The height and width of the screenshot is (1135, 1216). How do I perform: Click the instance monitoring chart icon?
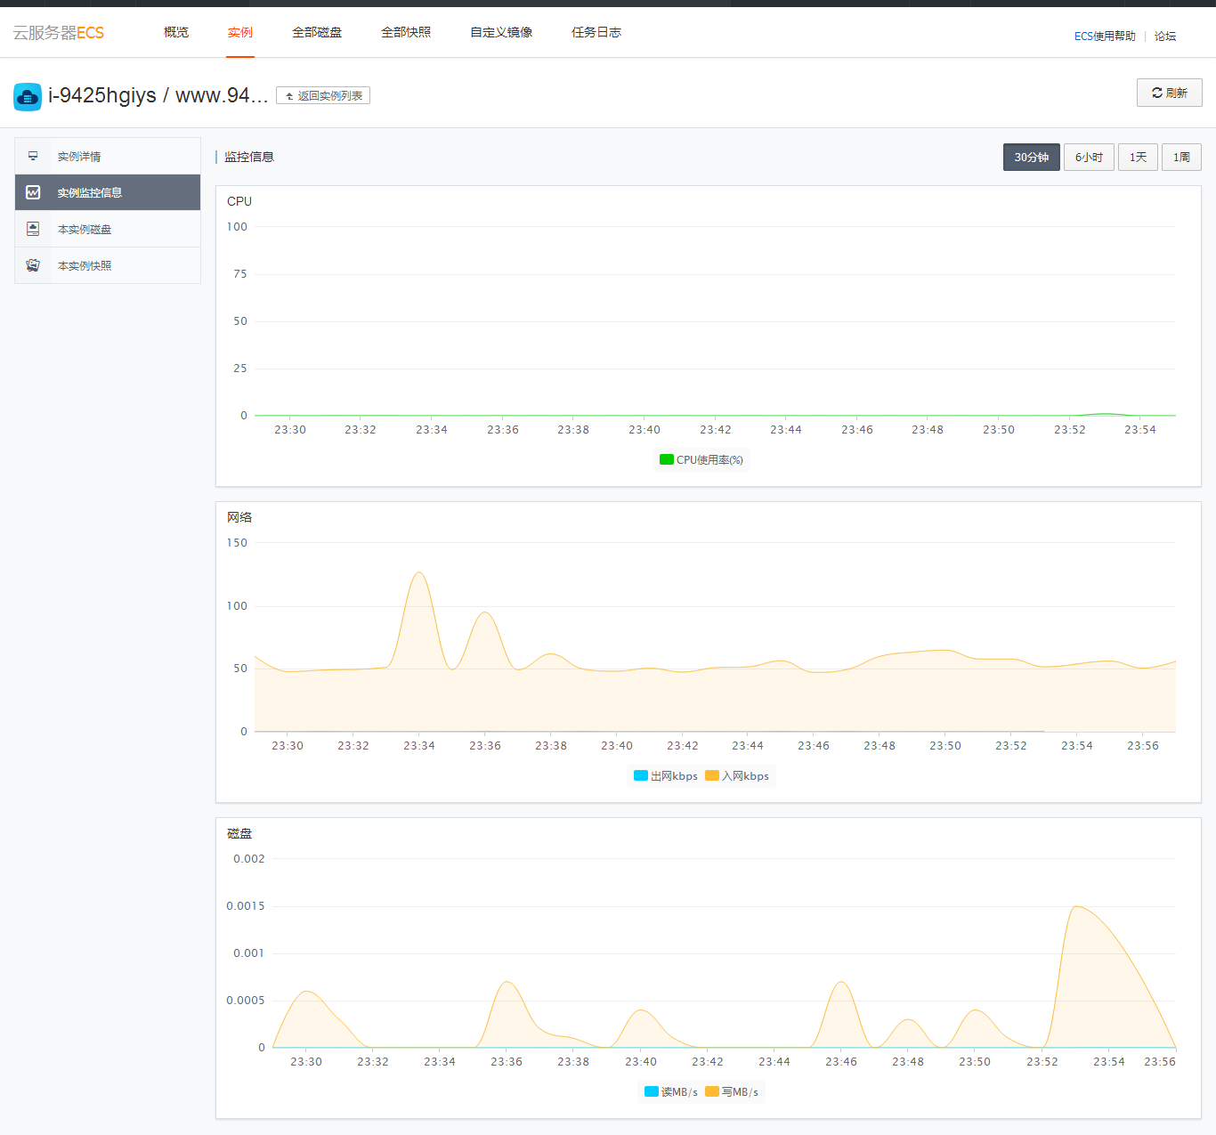click(33, 192)
